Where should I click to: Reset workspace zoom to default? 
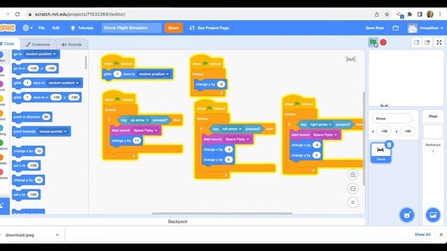coord(353,202)
